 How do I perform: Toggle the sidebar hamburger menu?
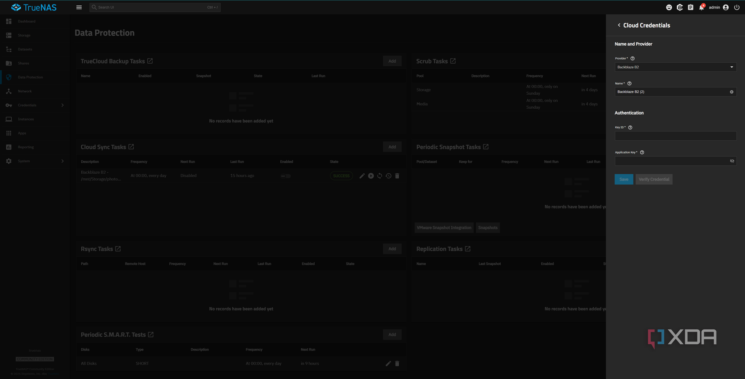(x=79, y=7)
